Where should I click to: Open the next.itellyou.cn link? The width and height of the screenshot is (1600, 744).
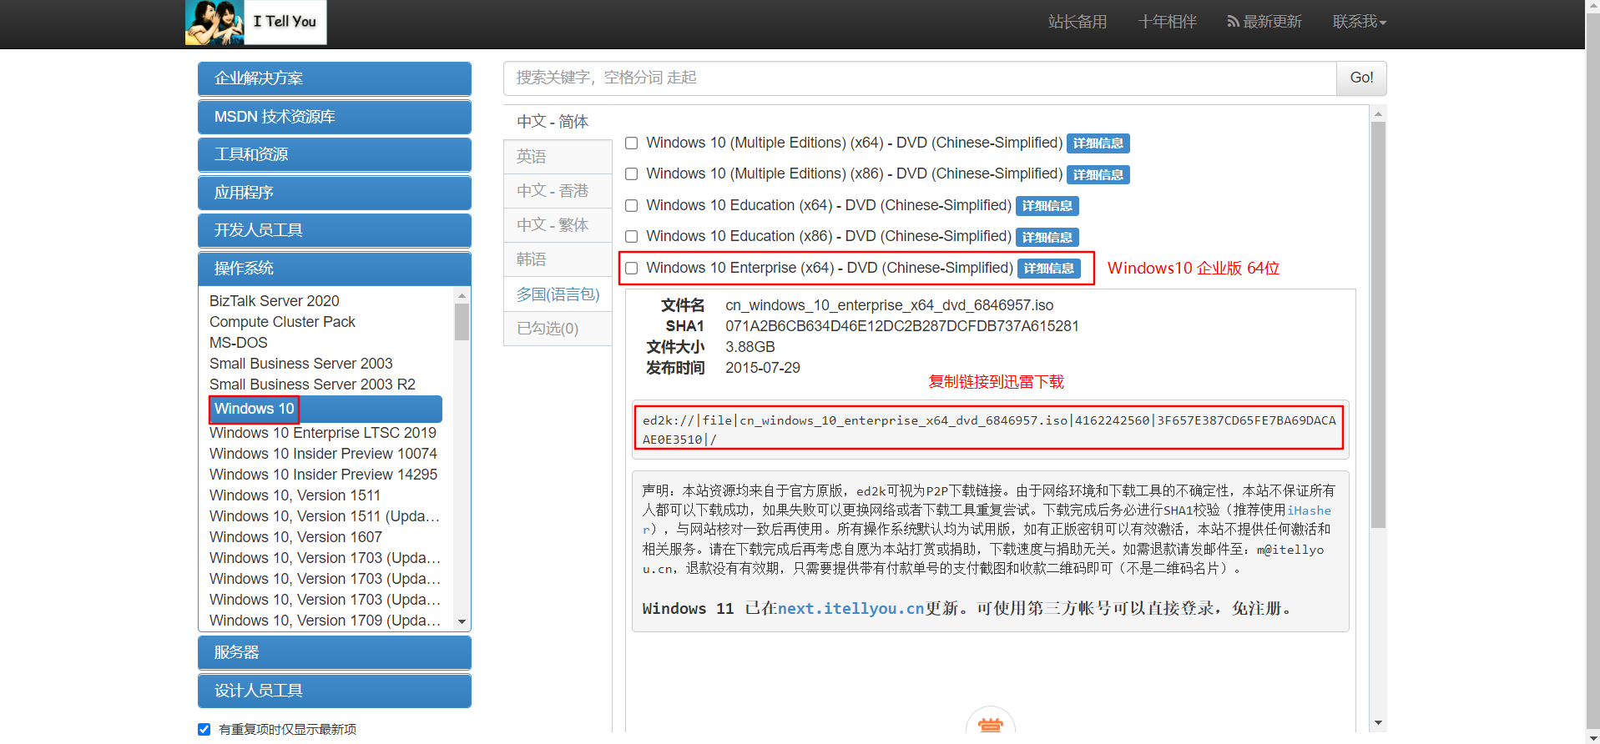coord(850,609)
